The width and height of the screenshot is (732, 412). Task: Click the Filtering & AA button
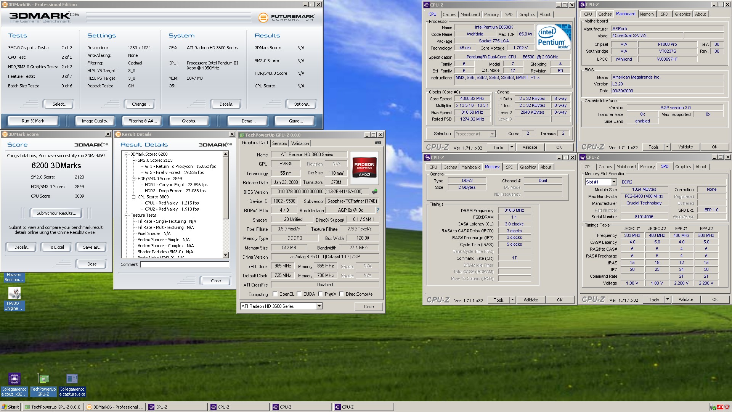point(143,121)
